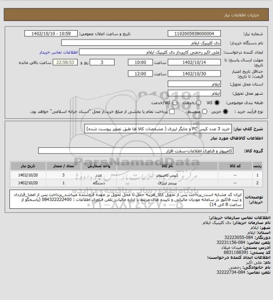The image size is (273, 300).
Task: Click the announcement date field 1402/10/10 - 10:59
Action: tap(51, 33)
